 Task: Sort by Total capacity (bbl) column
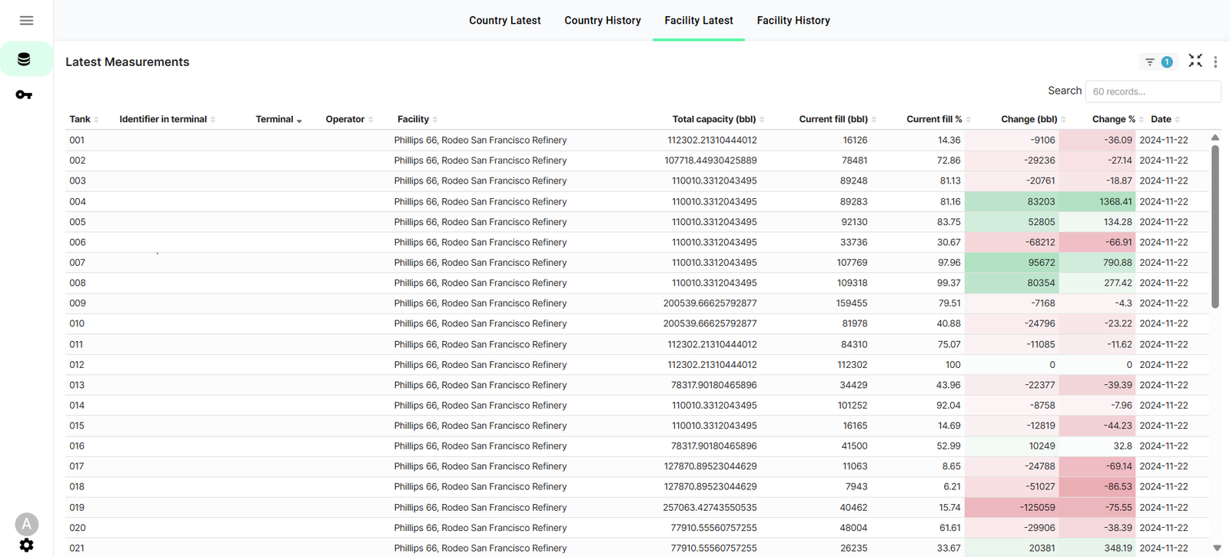coord(719,119)
